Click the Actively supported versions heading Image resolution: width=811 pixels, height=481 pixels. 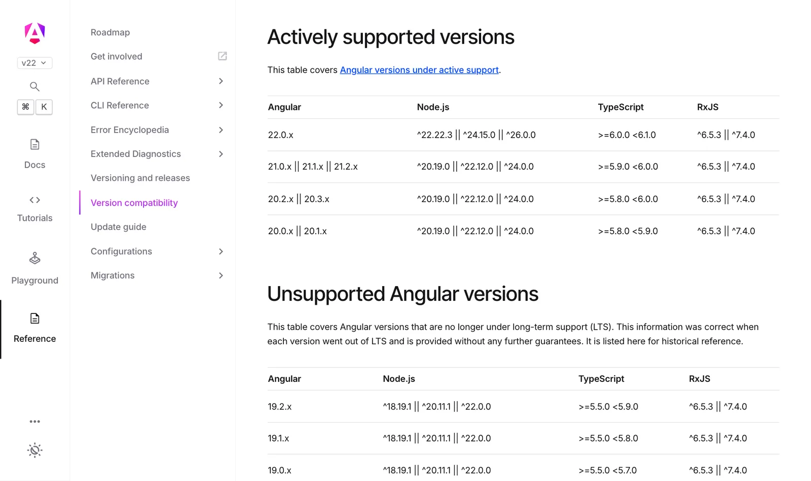coord(391,37)
